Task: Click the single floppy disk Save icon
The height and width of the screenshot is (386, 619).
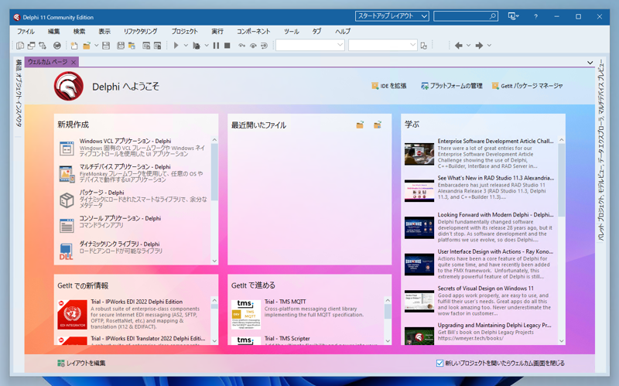Action: pyautogui.click(x=106, y=46)
